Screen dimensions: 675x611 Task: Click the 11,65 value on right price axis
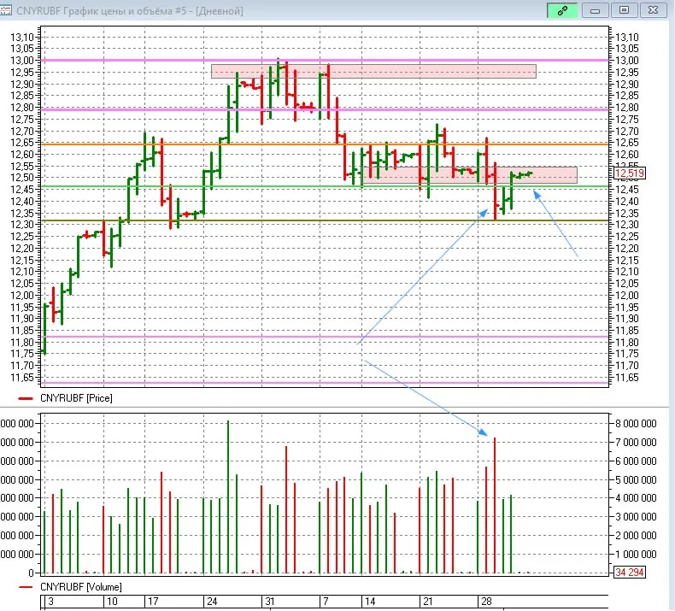[x=627, y=378]
